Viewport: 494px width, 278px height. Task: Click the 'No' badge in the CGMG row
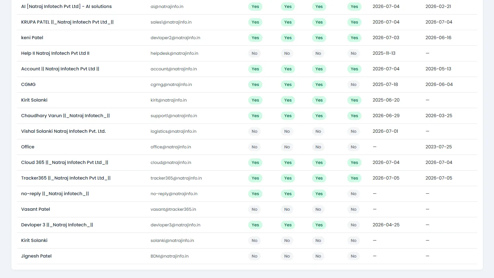coord(353,85)
